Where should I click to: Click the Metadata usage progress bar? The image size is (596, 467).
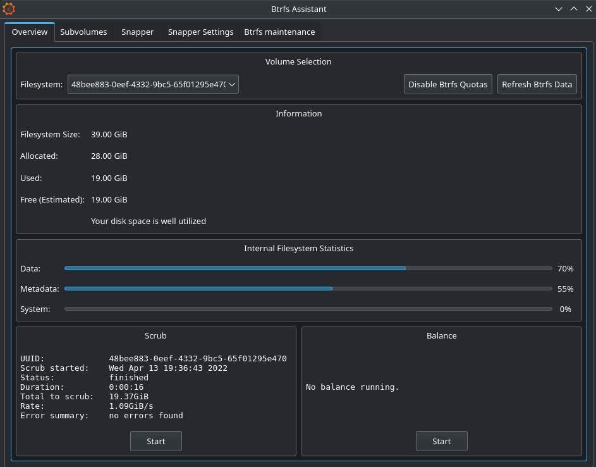click(308, 289)
